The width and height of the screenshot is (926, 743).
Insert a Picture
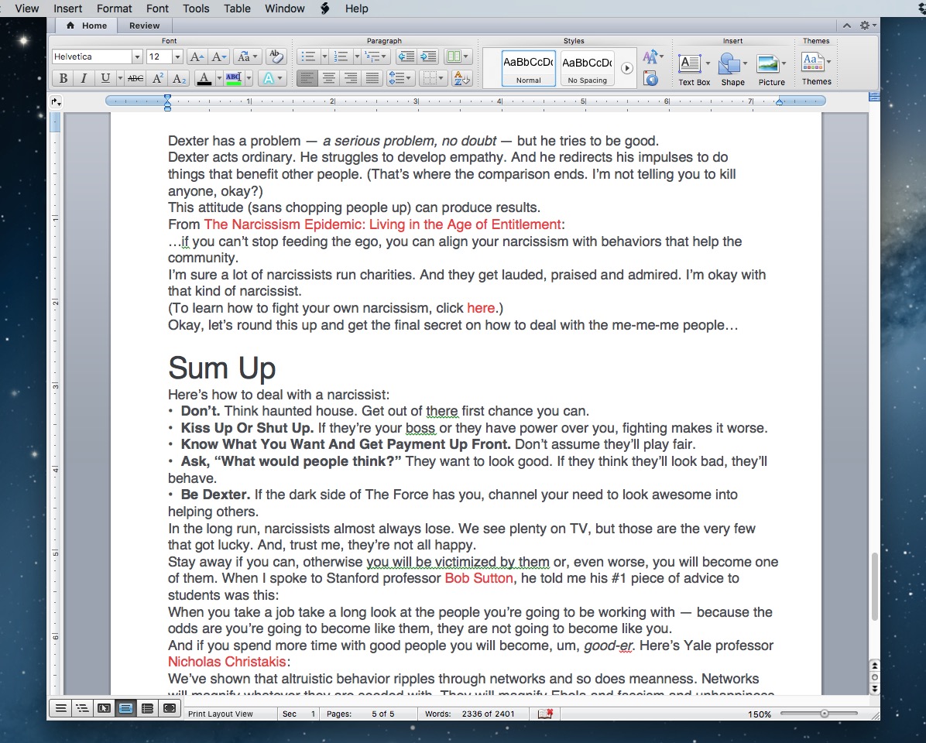(771, 70)
